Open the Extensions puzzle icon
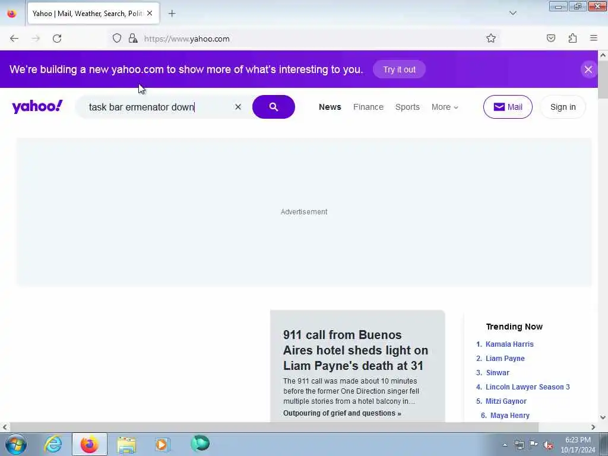The image size is (608, 456). (573, 38)
